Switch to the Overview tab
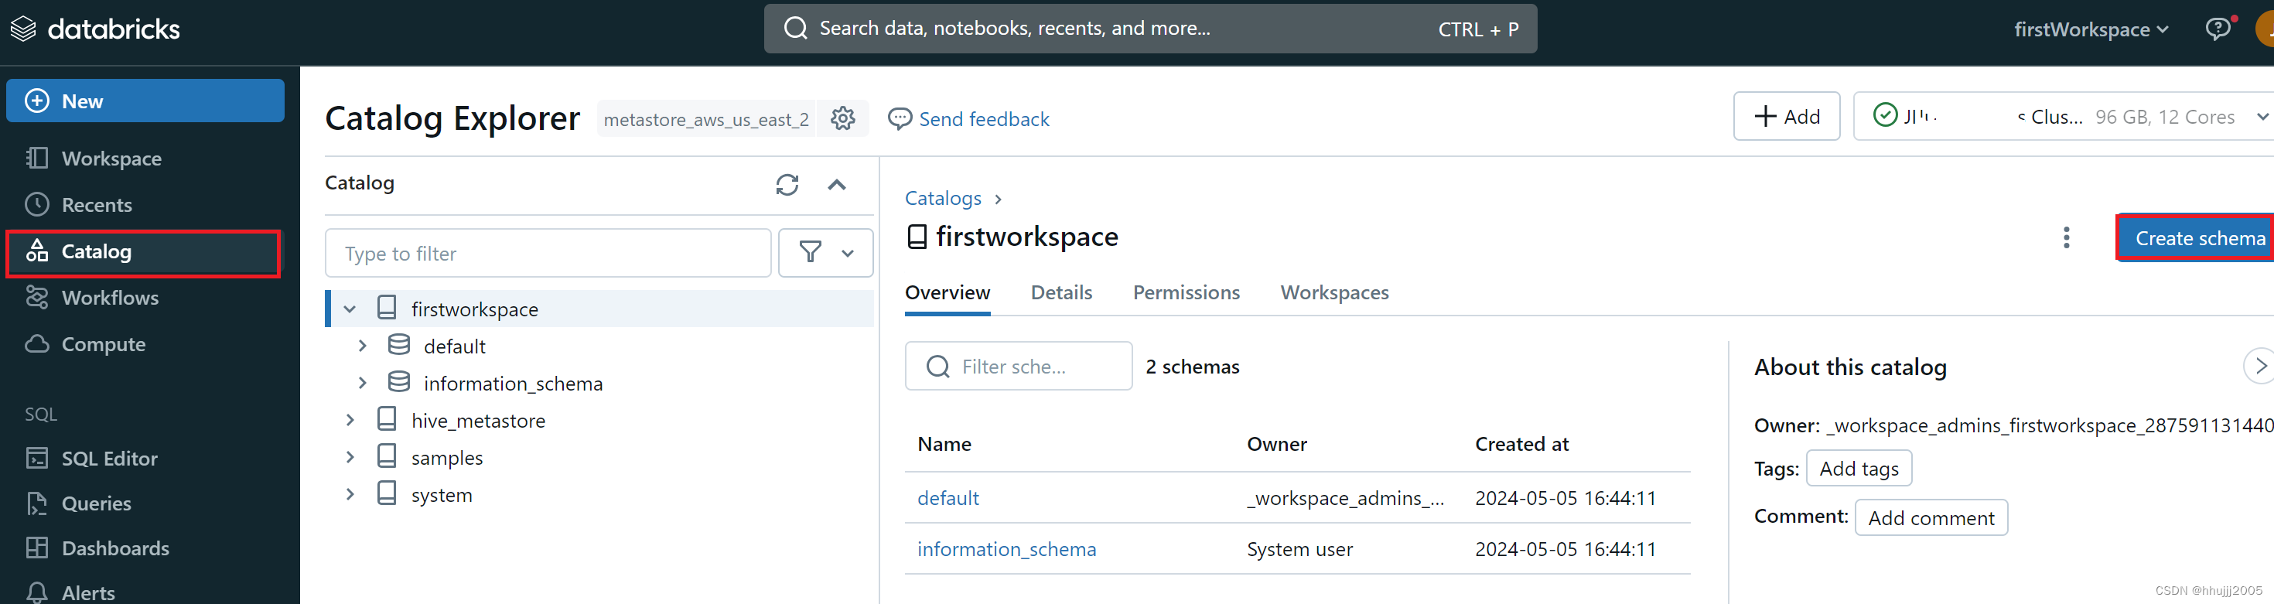2274x604 pixels. click(947, 292)
